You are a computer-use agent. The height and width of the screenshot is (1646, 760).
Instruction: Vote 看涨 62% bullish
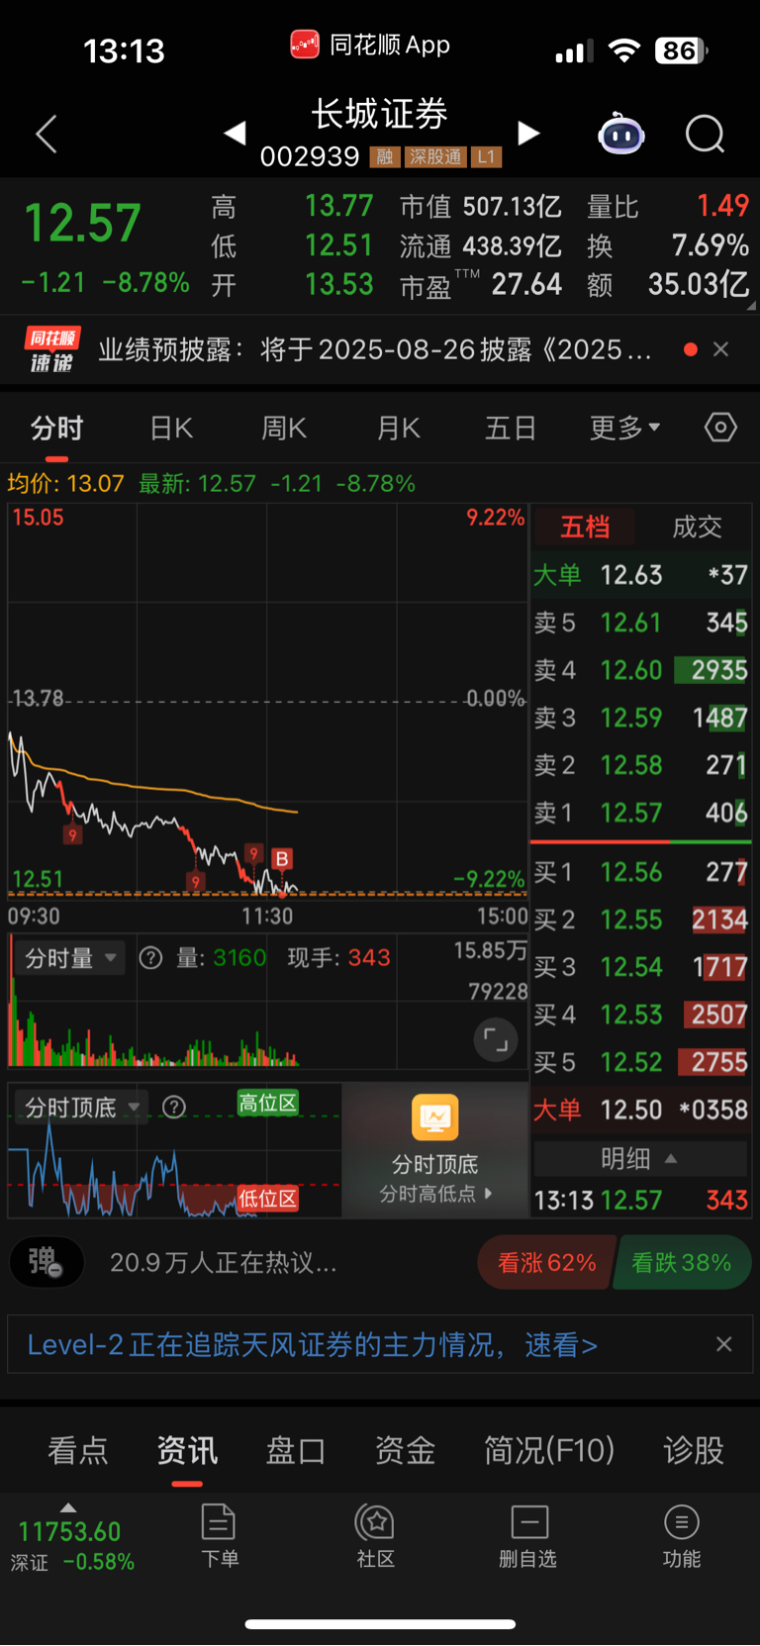click(x=546, y=1262)
